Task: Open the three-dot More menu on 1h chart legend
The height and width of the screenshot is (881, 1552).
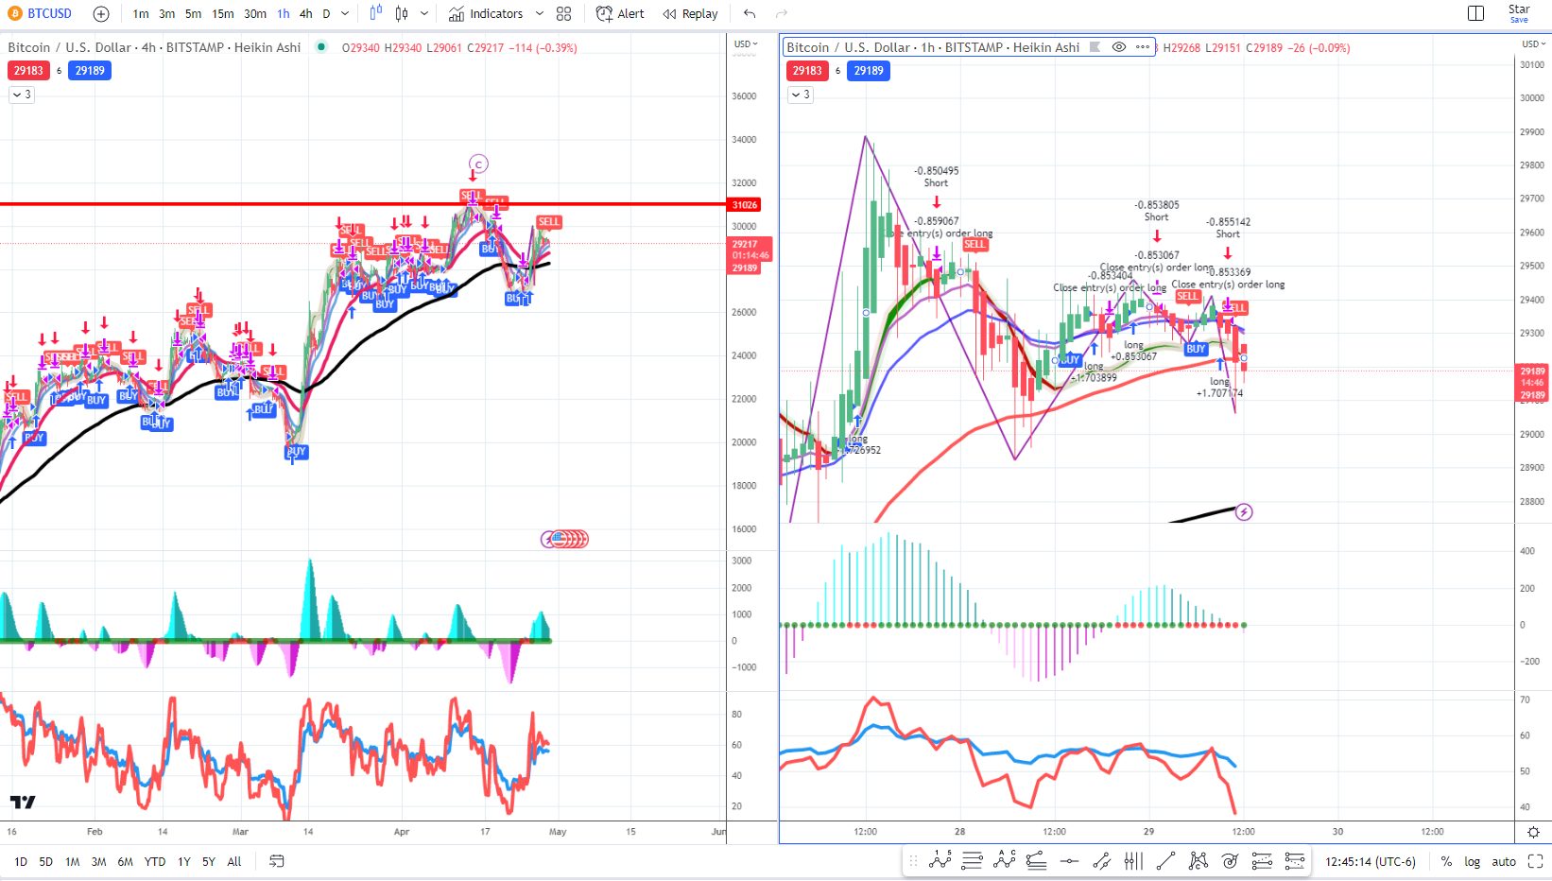Action: point(1143,47)
